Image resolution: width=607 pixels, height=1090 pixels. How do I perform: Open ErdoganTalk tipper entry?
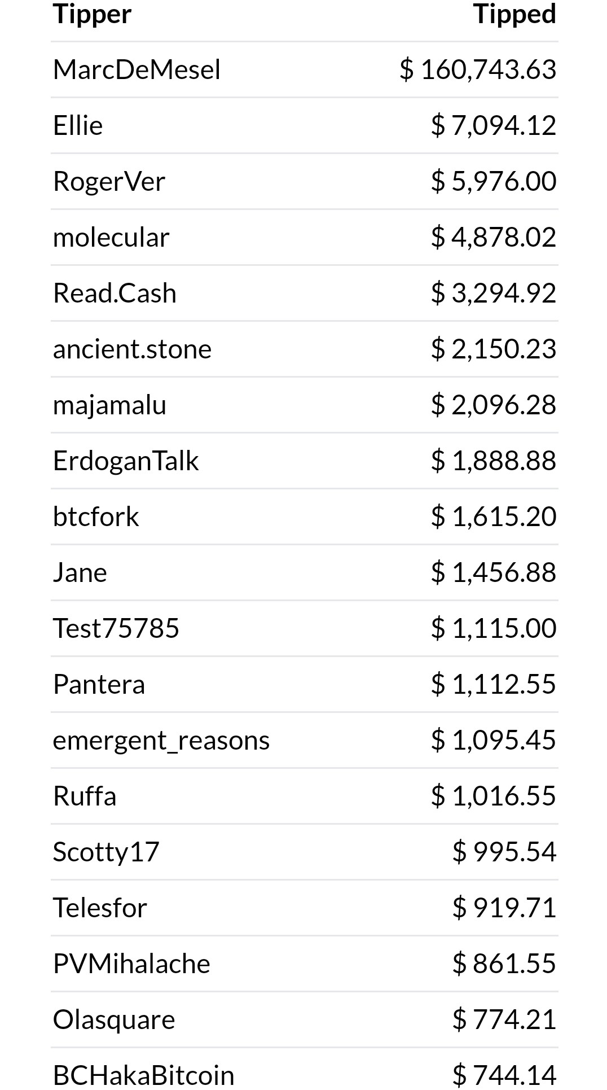tap(126, 461)
